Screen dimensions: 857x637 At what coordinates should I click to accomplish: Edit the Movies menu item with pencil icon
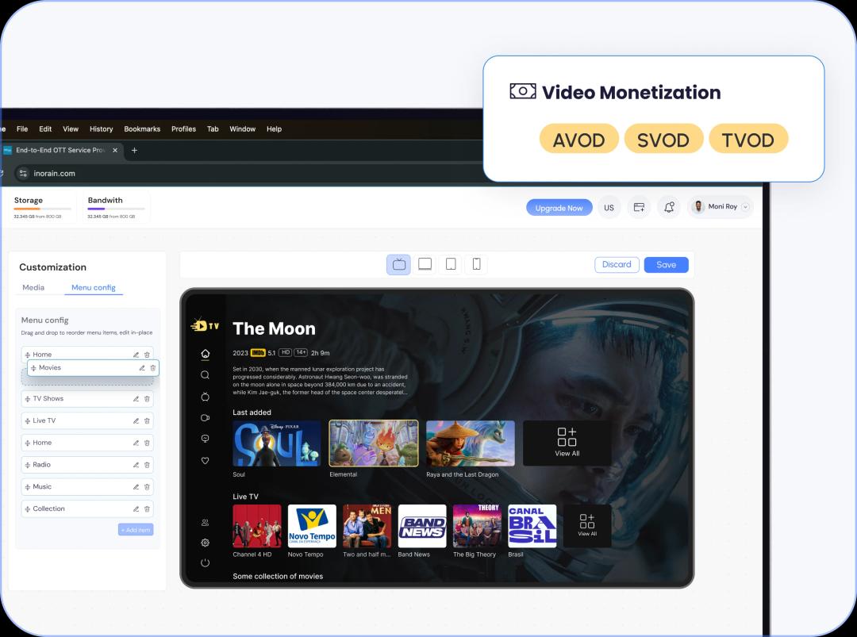[141, 367]
